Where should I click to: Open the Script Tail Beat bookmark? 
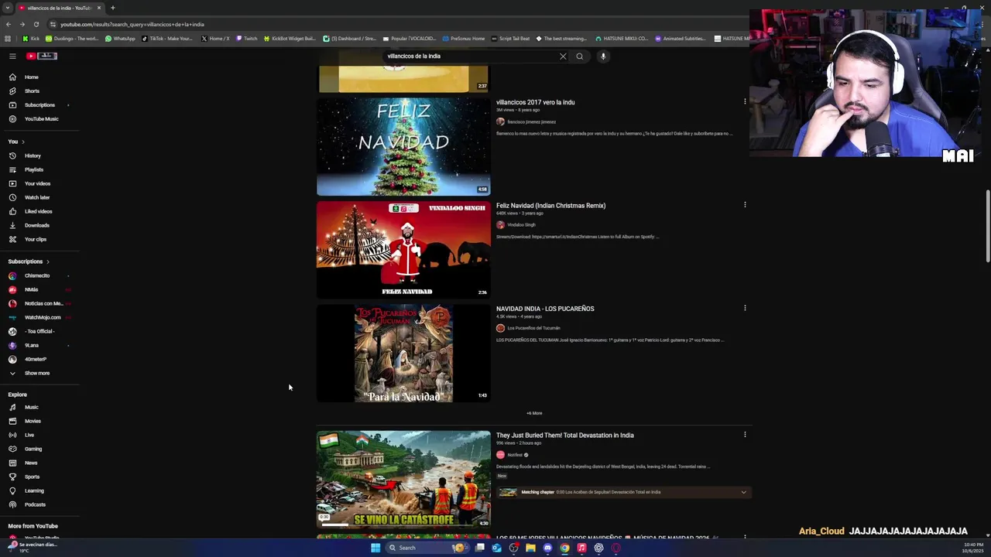[511, 39]
